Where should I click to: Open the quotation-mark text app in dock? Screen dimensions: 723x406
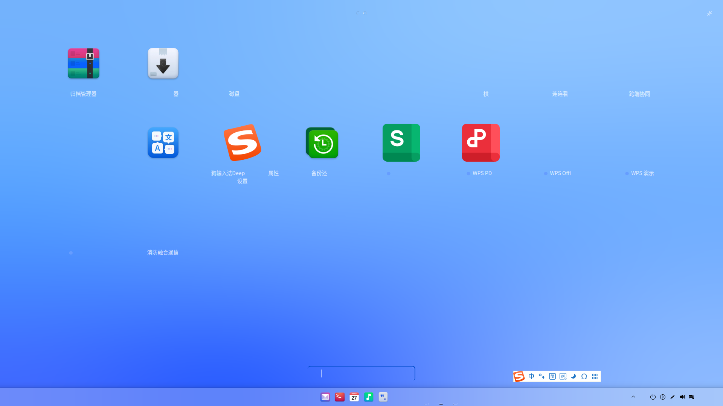[x=383, y=397]
